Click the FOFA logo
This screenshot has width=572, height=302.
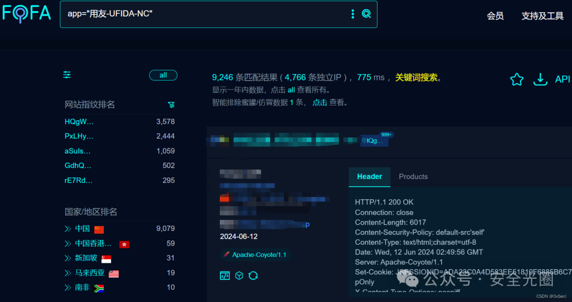(x=26, y=14)
